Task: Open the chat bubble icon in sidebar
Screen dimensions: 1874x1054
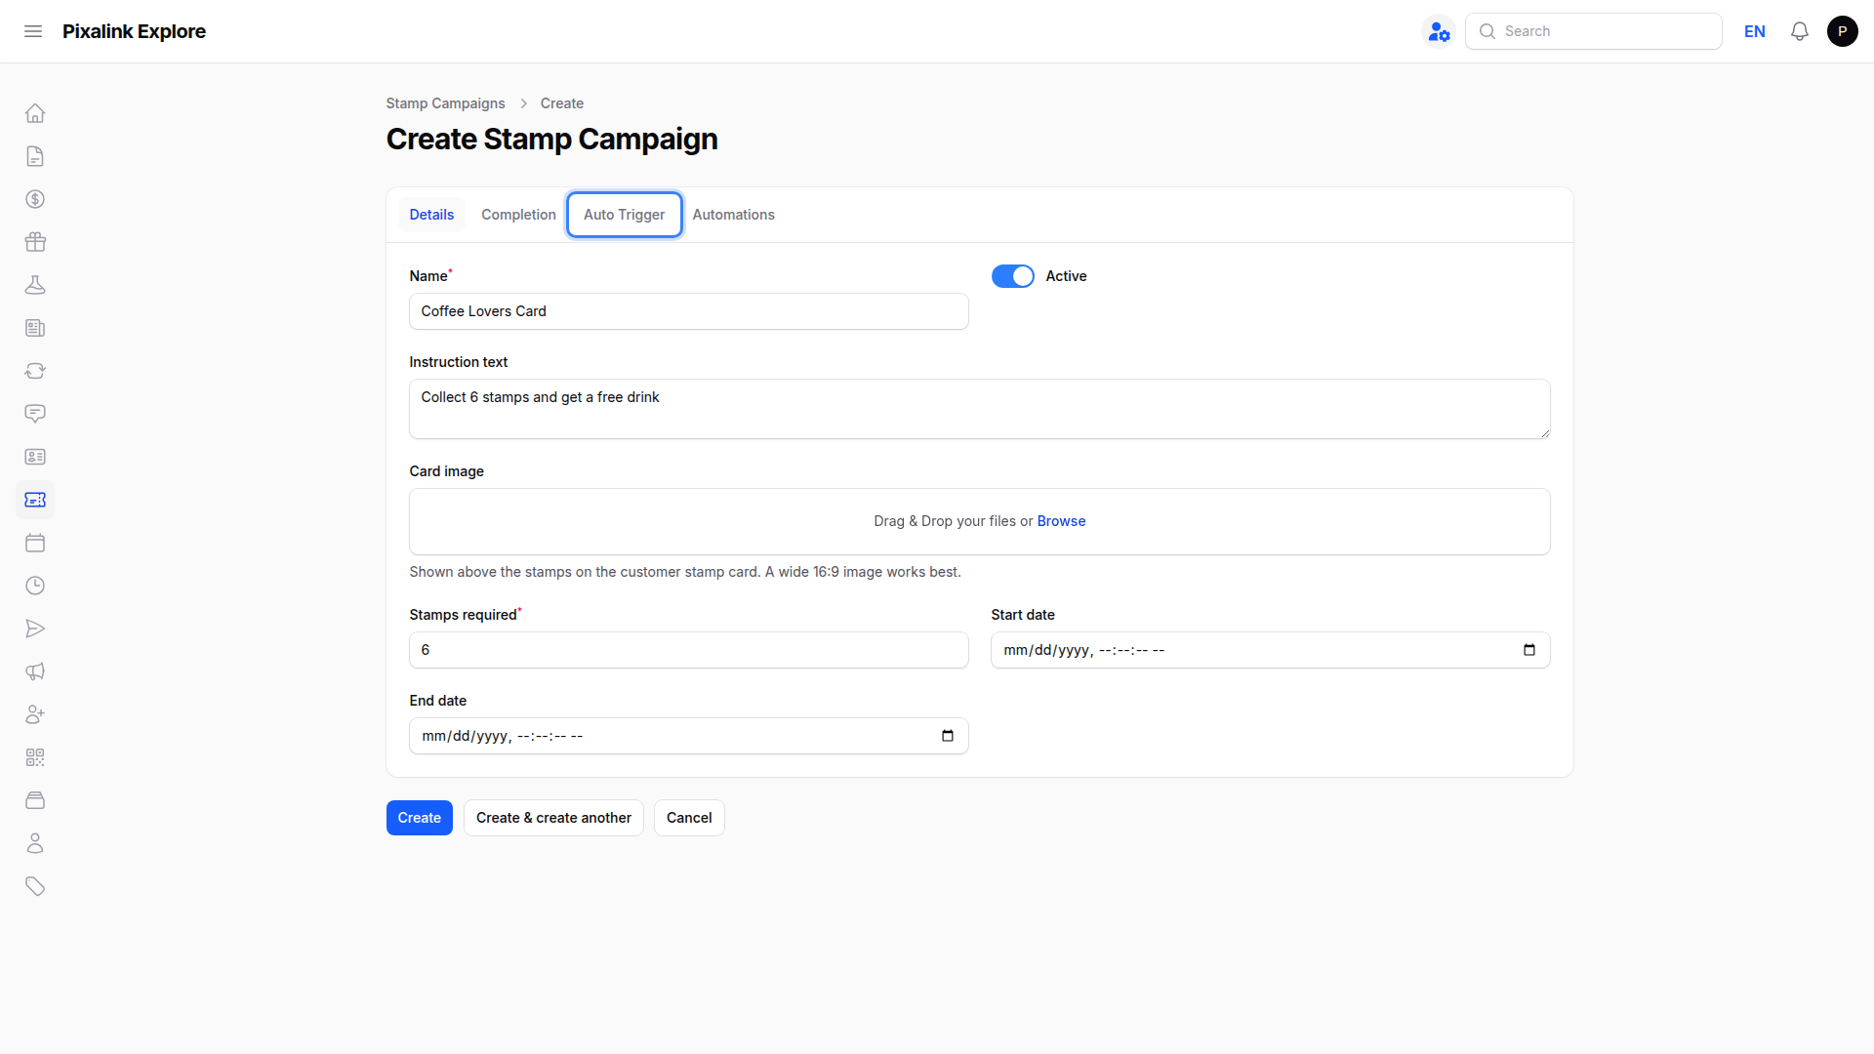Action: point(35,414)
